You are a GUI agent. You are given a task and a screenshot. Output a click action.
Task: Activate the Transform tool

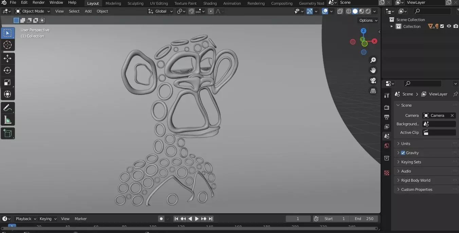(7, 94)
